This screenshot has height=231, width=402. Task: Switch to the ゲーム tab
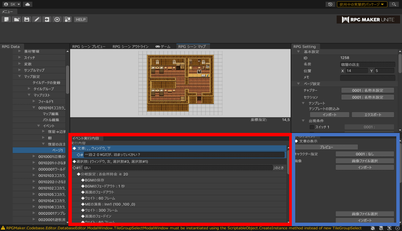[x=163, y=47]
